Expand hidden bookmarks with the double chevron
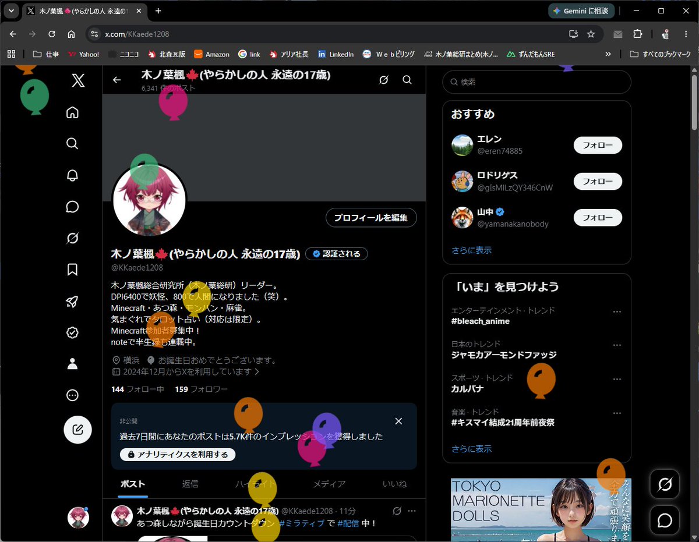Image resolution: width=699 pixels, height=542 pixels. (x=608, y=54)
